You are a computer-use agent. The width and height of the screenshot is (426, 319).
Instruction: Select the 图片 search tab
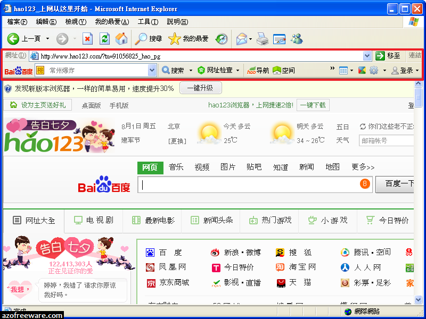(x=228, y=167)
